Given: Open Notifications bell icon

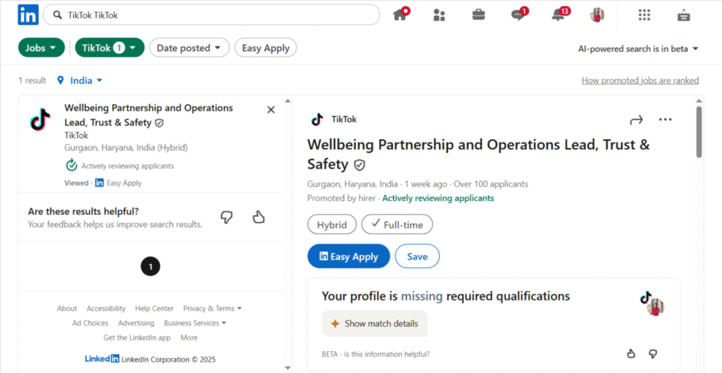Looking at the screenshot, I should tap(559, 14).
